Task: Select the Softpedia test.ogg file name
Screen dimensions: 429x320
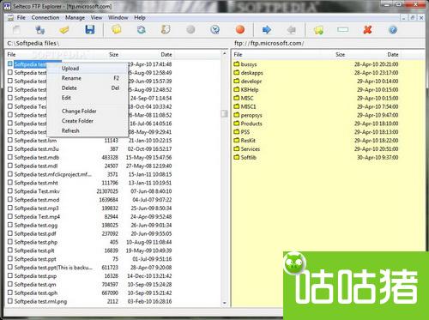Action: (36, 225)
